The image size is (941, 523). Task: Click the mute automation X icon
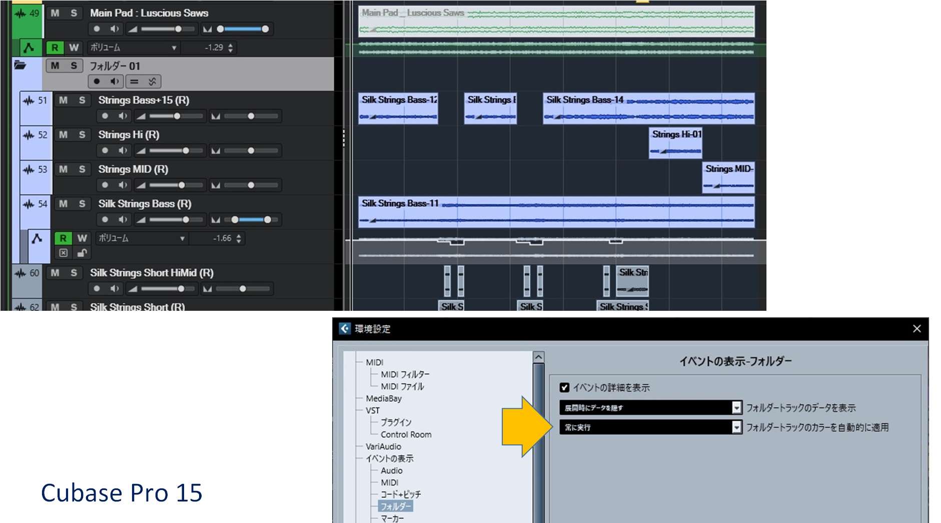coord(64,253)
